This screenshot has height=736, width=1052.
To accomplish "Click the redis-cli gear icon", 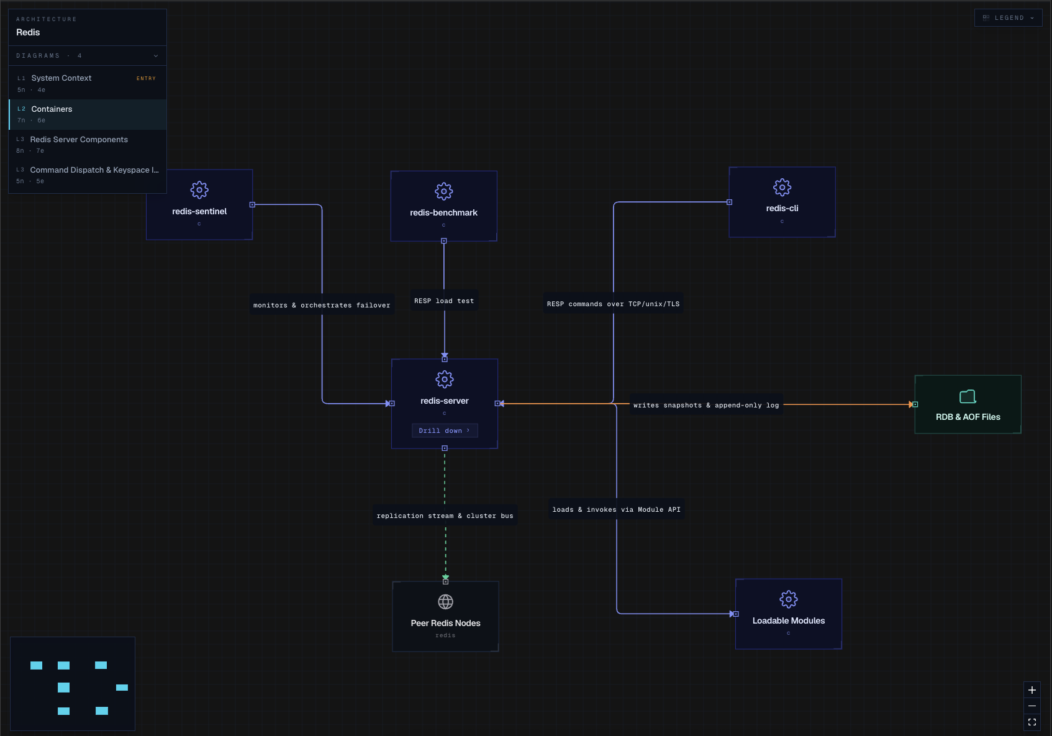I will [x=782, y=187].
